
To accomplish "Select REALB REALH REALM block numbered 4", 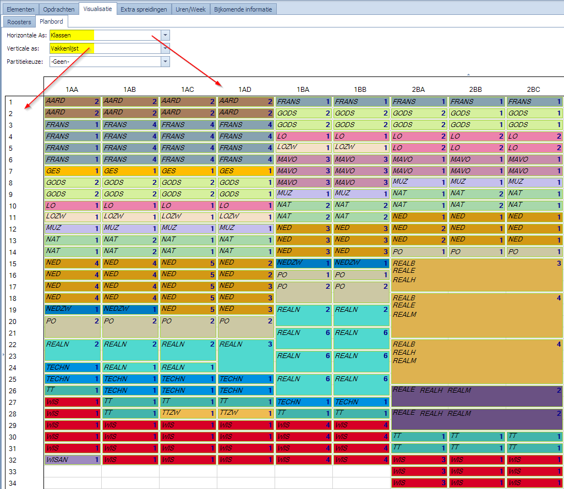I will [477, 361].
